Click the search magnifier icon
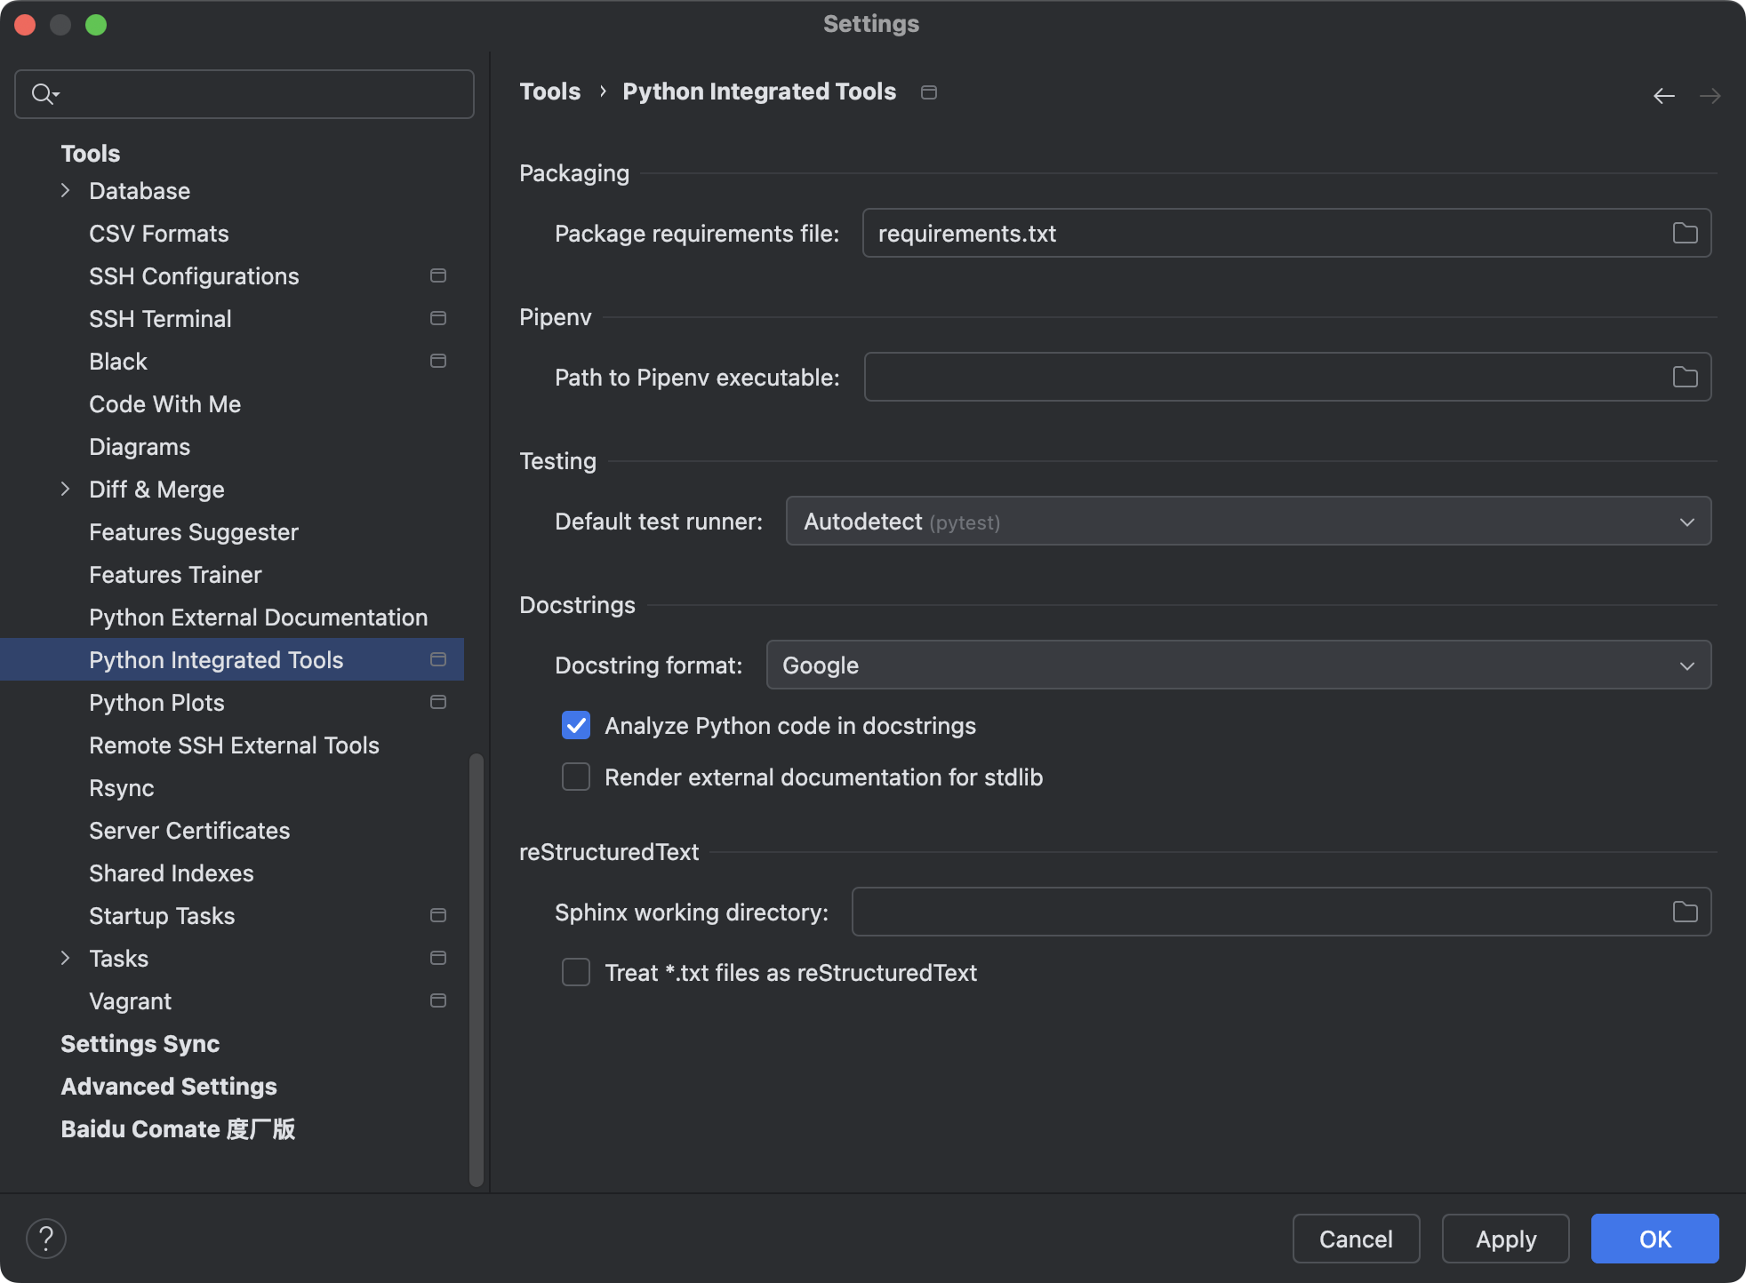 [43, 94]
